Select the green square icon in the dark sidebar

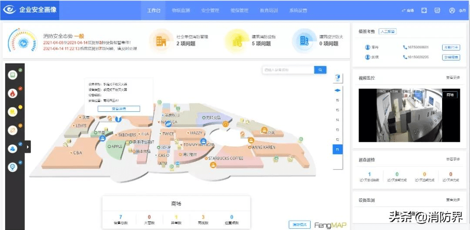click(13, 75)
